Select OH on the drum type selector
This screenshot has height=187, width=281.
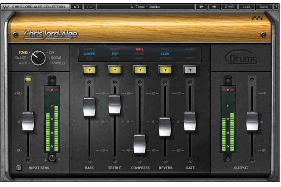point(51,52)
